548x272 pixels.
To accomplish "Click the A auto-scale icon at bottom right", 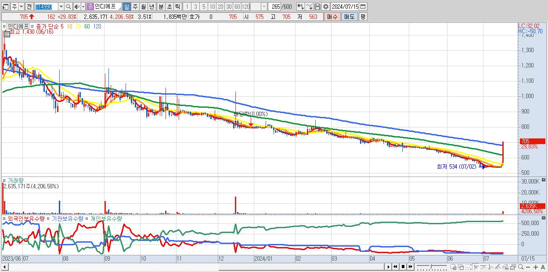I will click(x=543, y=267).
